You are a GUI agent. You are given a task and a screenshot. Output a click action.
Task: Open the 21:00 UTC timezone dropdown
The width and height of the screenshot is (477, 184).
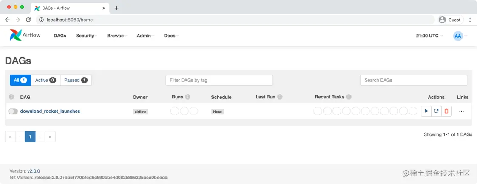[x=429, y=36]
